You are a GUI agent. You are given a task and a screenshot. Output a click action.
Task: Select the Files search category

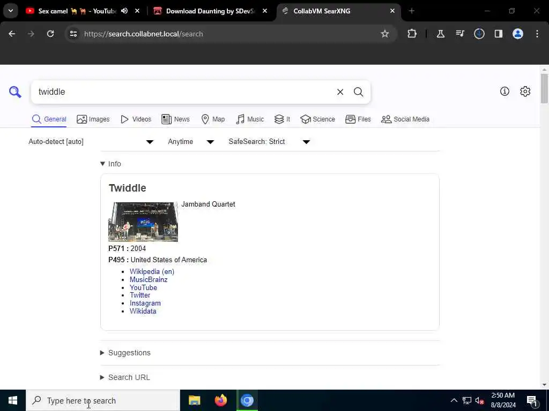[358, 119]
